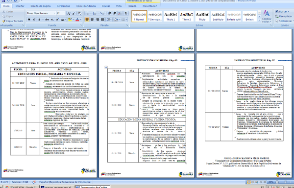Center-align the paragraph
The width and height of the screenshot is (294, 188).
[92, 20]
